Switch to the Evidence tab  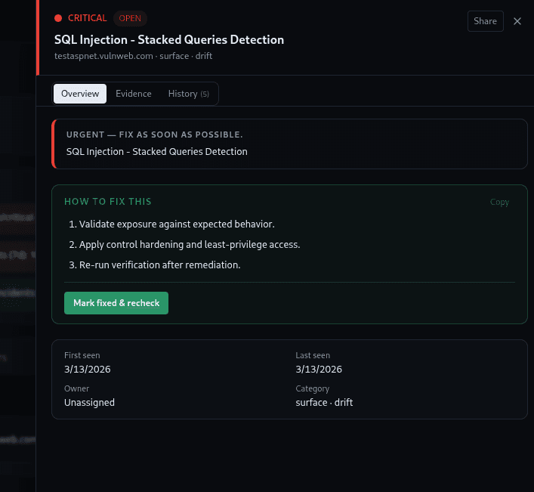(x=134, y=94)
